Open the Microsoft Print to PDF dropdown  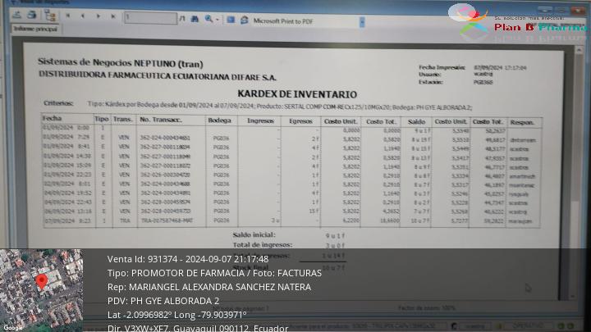click(362, 22)
